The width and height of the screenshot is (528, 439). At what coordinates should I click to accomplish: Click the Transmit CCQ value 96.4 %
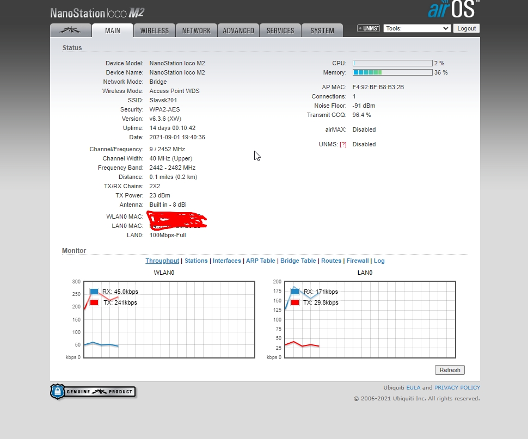pos(361,115)
